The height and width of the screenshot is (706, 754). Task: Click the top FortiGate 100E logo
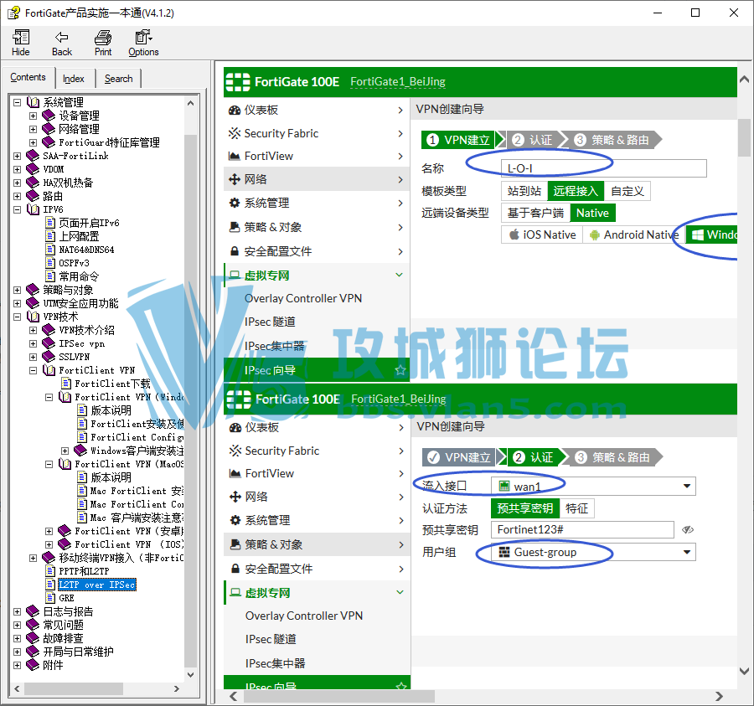[238, 82]
